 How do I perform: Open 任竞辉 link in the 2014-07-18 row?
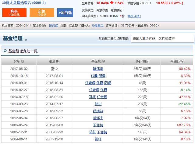(x=102, y=97)
